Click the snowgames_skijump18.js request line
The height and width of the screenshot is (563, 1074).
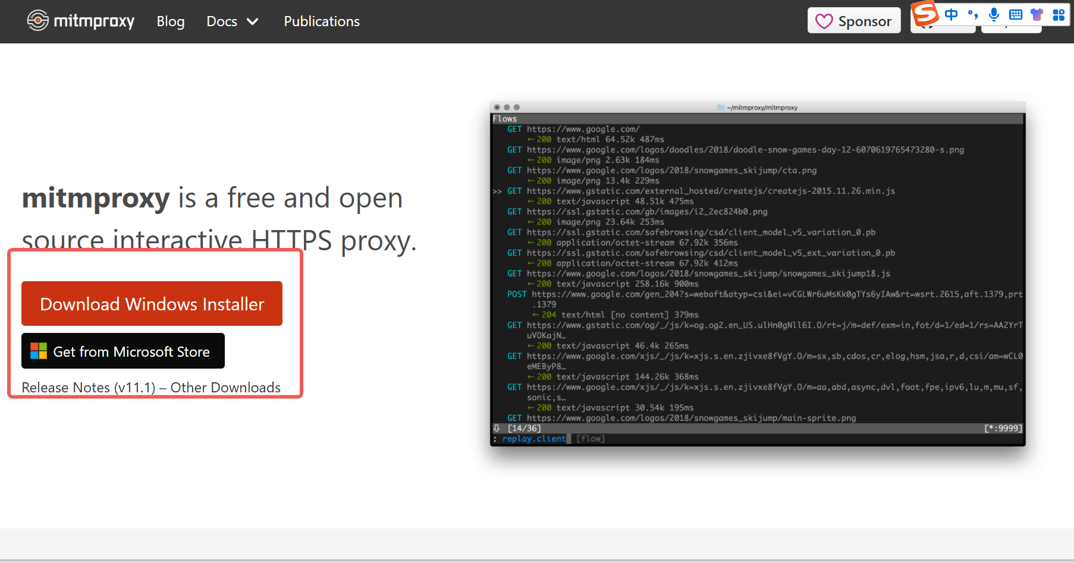pyautogui.click(x=698, y=273)
